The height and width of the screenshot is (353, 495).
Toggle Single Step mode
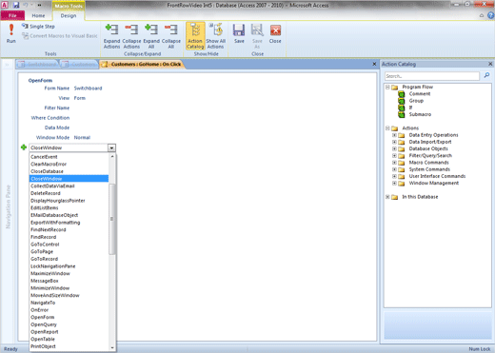coord(38,27)
